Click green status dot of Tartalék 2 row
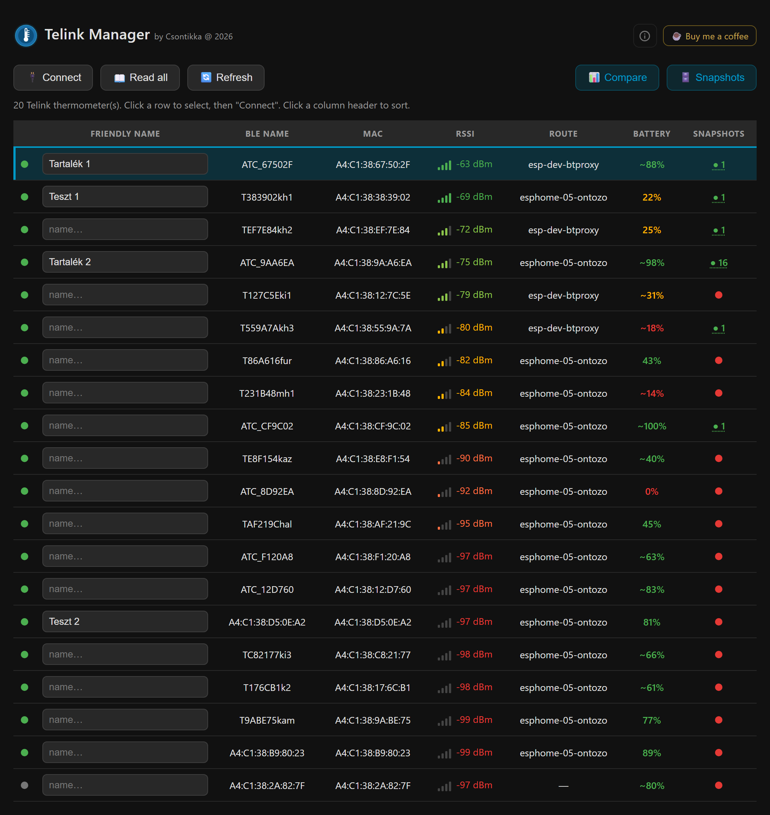Screen dimensions: 770x815 coord(25,262)
